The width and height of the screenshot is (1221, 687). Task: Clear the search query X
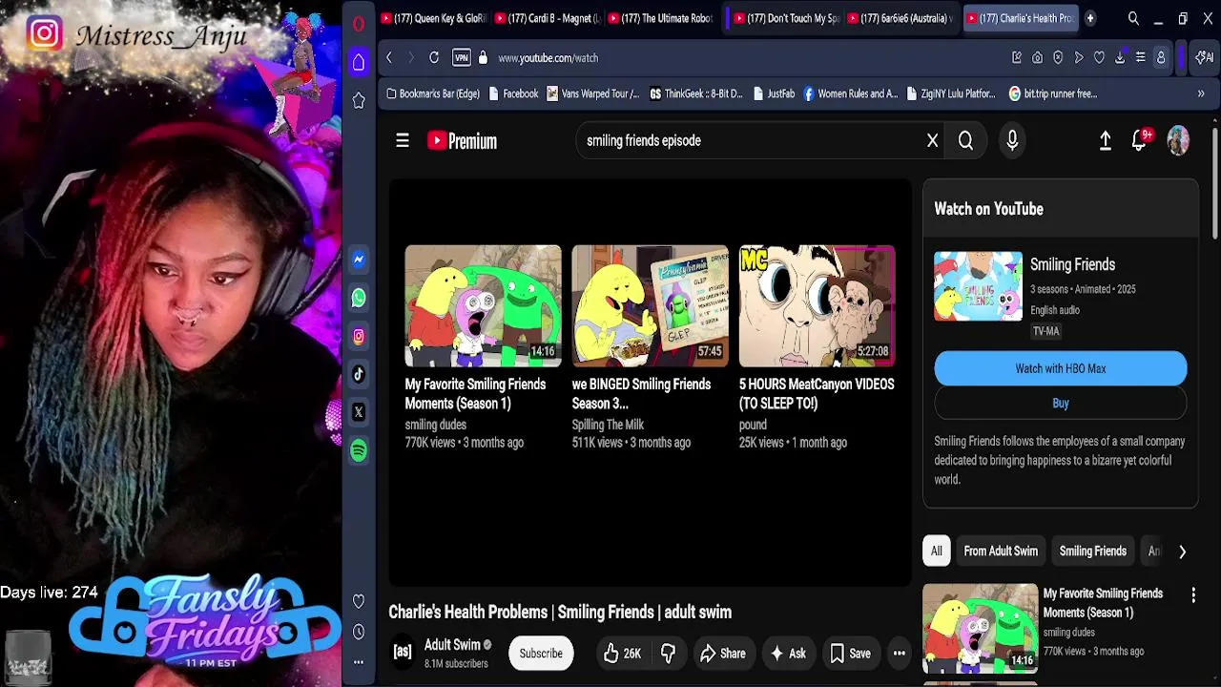click(x=933, y=140)
